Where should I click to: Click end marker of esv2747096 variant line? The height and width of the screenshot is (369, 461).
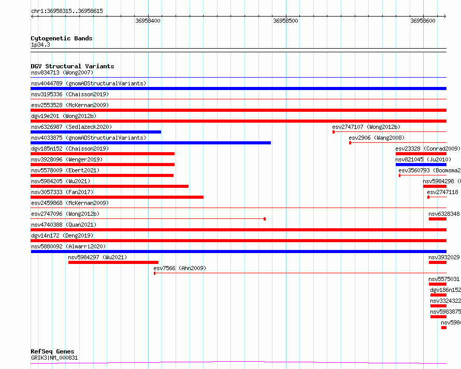(265, 219)
